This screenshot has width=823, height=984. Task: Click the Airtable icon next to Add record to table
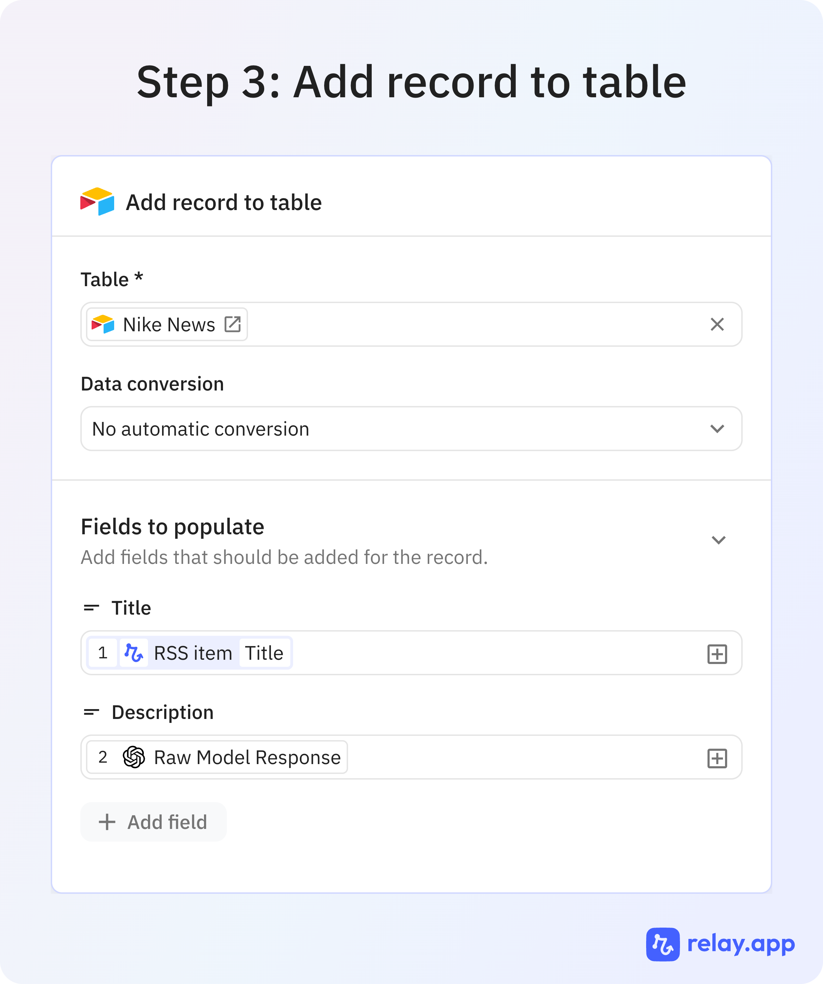coord(97,202)
